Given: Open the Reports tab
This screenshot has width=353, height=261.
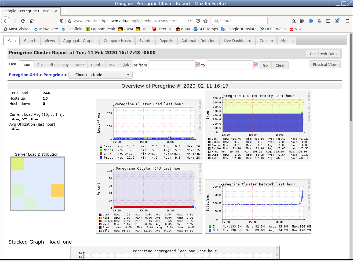Looking at the screenshot, I should pyautogui.click(x=166, y=41).
